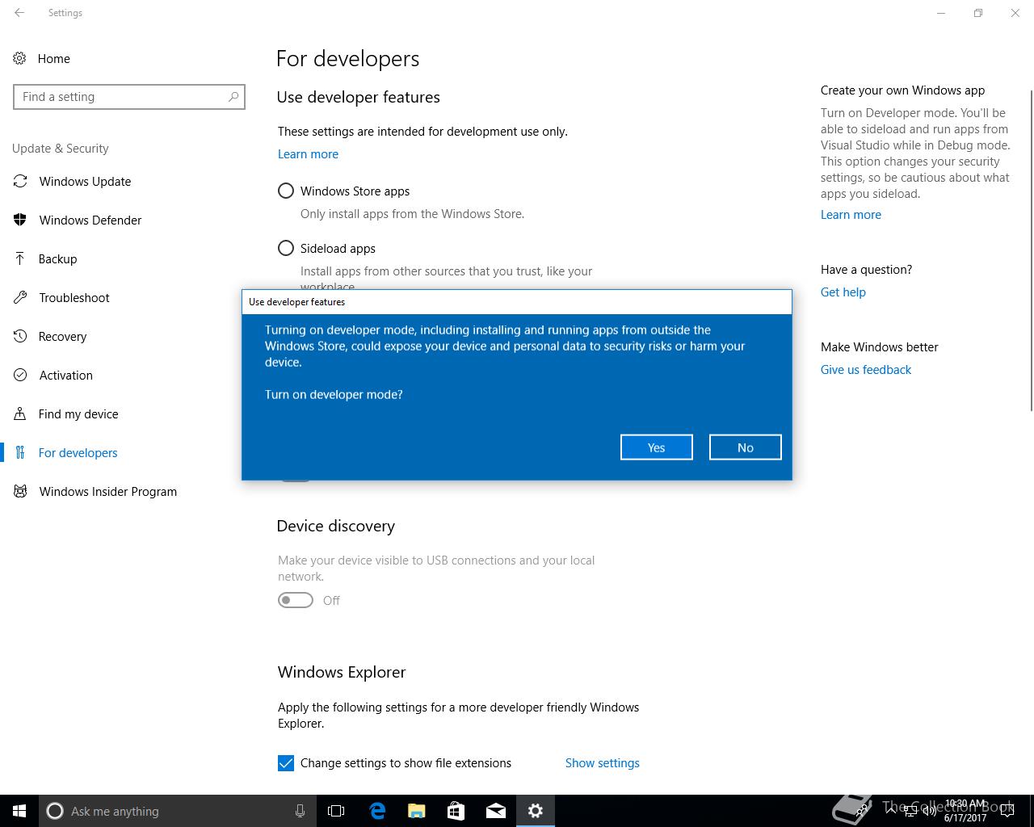Click the Windows Insider Program cat icon
The height and width of the screenshot is (827, 1034).
click(x=20, y=491)
